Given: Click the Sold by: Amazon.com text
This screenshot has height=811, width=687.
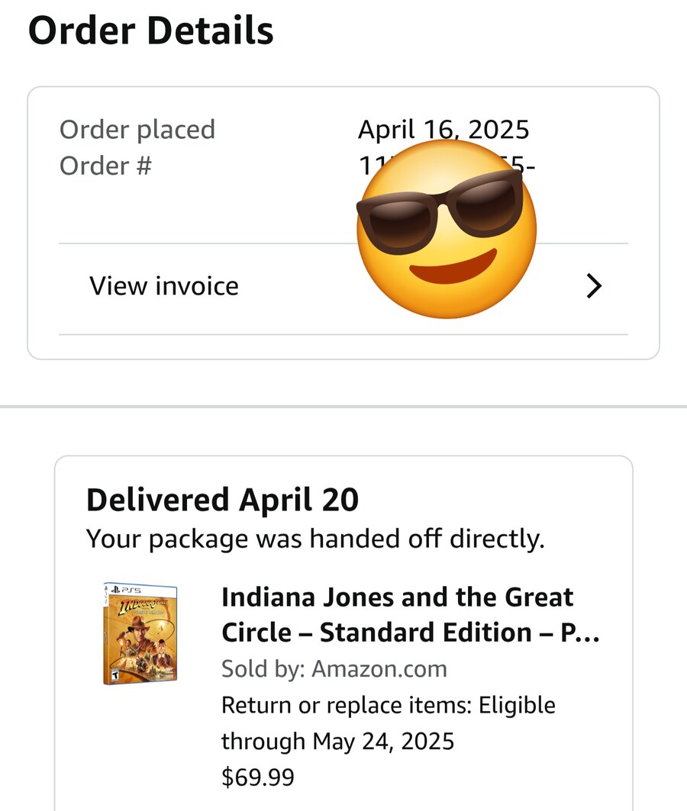Looking at the screenshot, I should 334,669.
